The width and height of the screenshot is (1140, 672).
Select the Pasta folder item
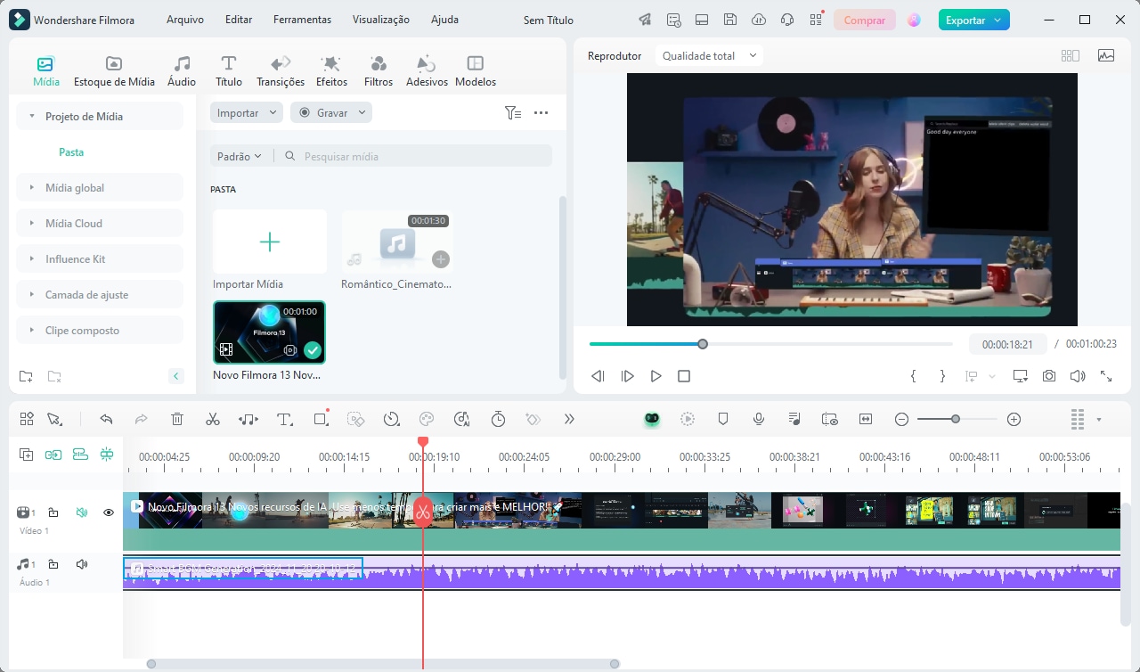click(71, 152)
